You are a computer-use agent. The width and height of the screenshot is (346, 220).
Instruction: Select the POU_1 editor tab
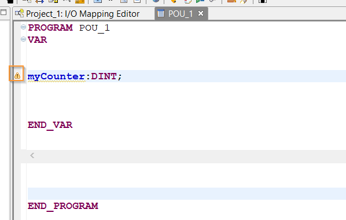[x=181, y=14]
